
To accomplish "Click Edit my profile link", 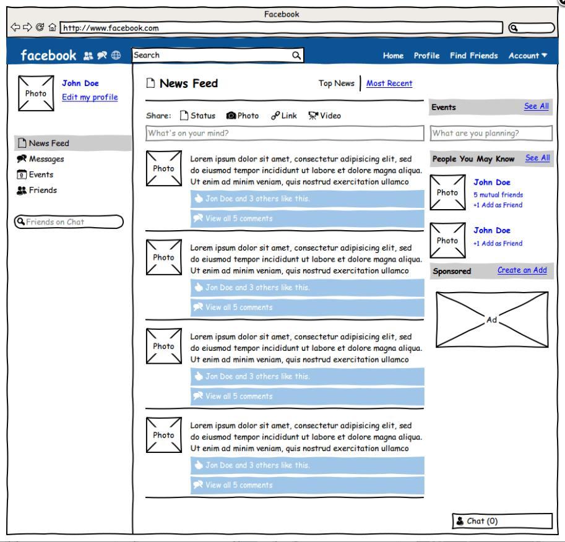I will tap(90, 97).
